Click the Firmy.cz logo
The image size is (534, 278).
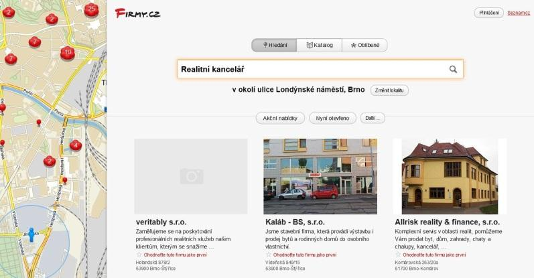137,13
